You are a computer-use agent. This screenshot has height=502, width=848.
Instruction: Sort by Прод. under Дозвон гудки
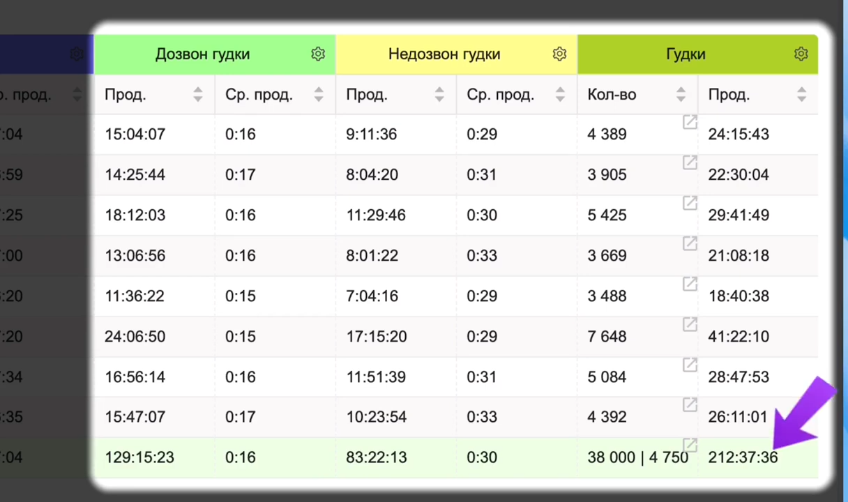198,95
